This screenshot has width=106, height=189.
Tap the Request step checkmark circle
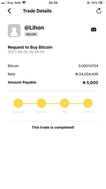pos(18,103)
